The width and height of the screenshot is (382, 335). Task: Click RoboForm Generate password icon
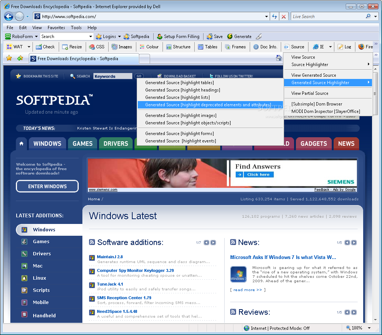point(230,37)
